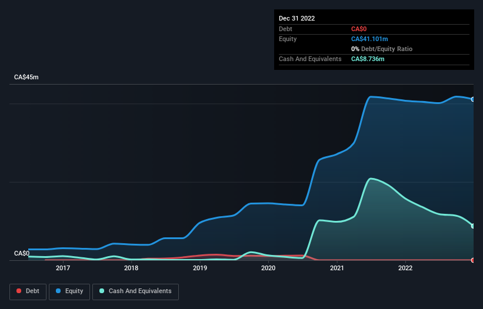This screenshot has width=483, height=309.
Task: Toggle Cash And Equivalents legend button
Action: coord(135,291)
